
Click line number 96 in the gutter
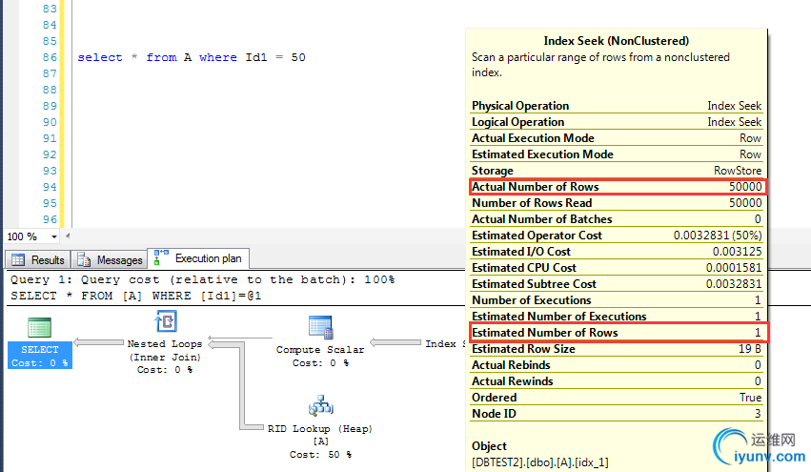point(50,219)
